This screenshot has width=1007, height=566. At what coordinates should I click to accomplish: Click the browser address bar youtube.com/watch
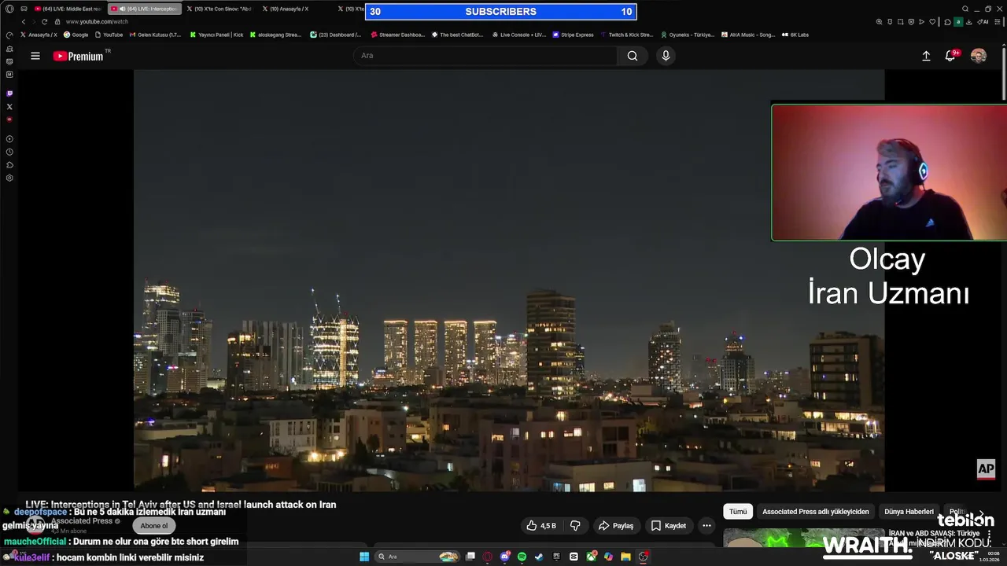[97, 22]
